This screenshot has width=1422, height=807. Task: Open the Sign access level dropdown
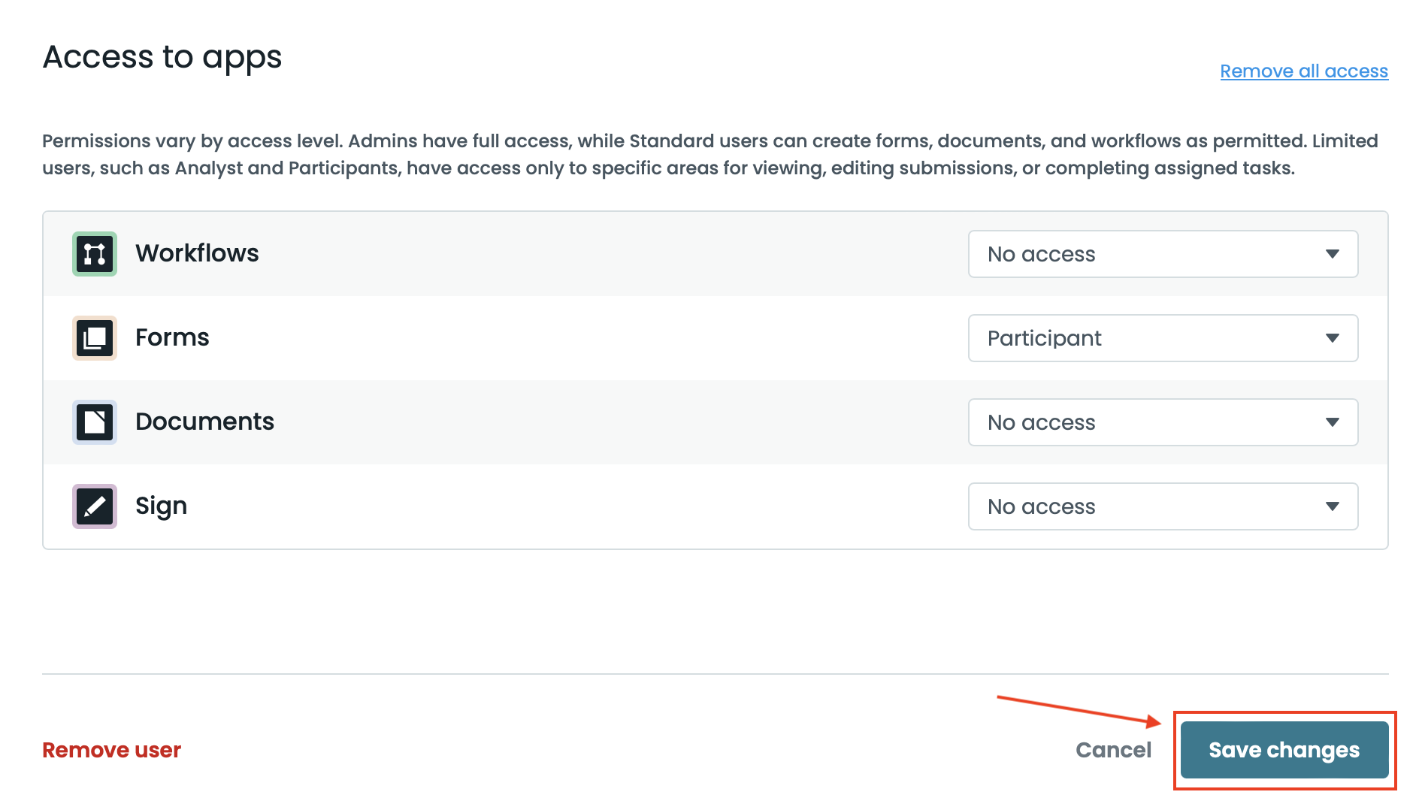[x=1162, y=506]
